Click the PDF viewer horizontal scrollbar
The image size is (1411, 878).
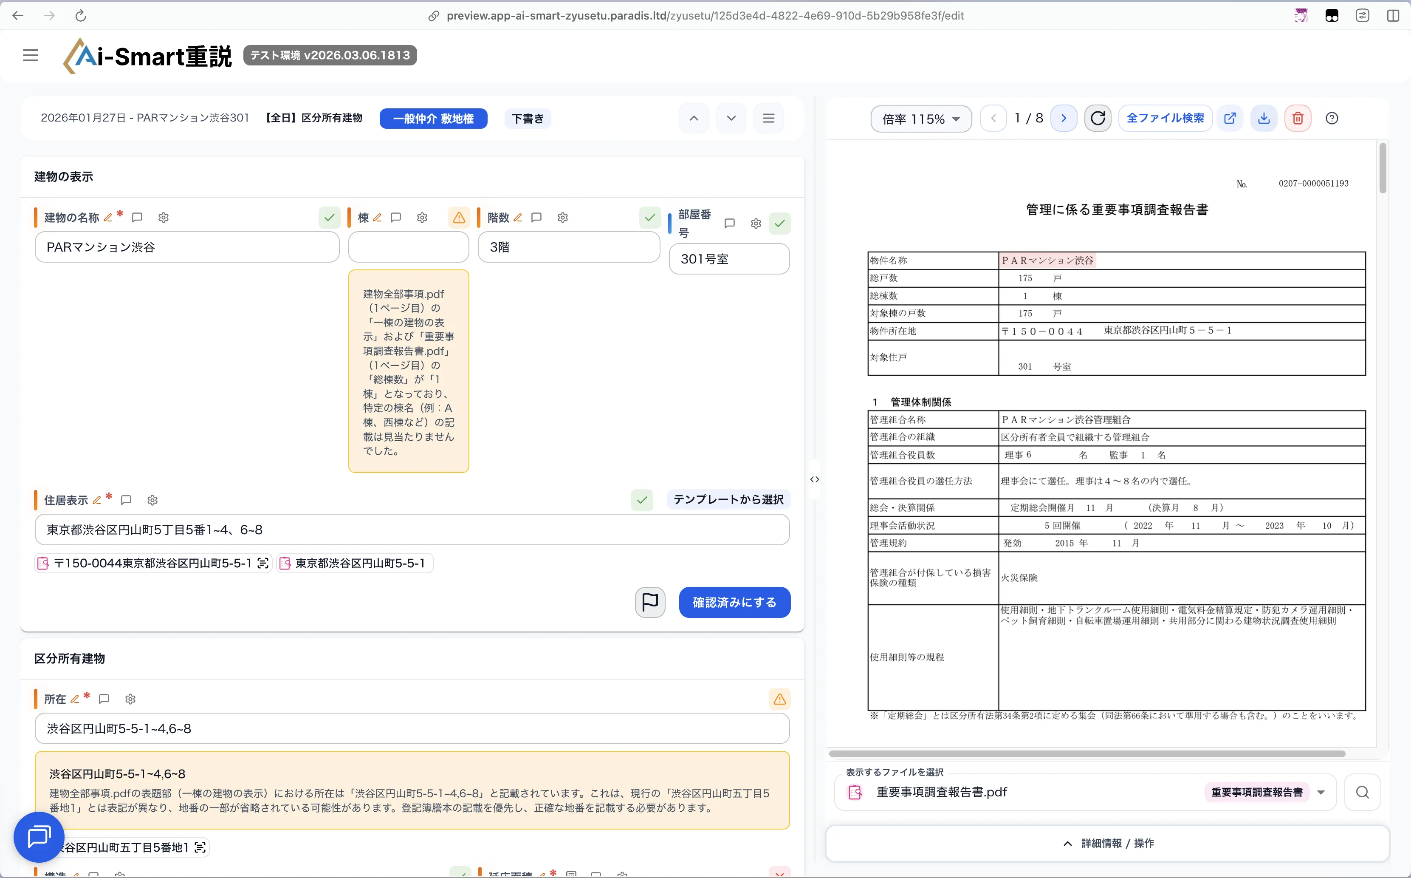click(1087, 754)
